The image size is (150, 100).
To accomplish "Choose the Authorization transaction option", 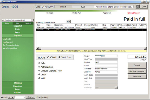I will click(39, 67).
